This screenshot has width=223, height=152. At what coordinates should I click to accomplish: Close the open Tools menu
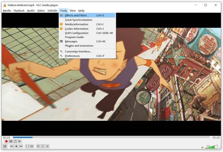63,11
